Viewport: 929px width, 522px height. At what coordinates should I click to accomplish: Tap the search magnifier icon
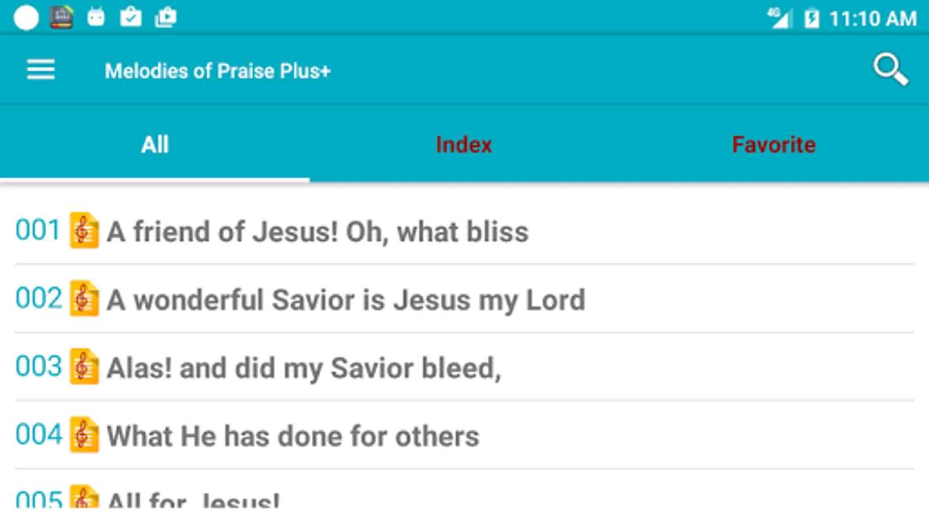pyautogui.click(x=890, y=70)
